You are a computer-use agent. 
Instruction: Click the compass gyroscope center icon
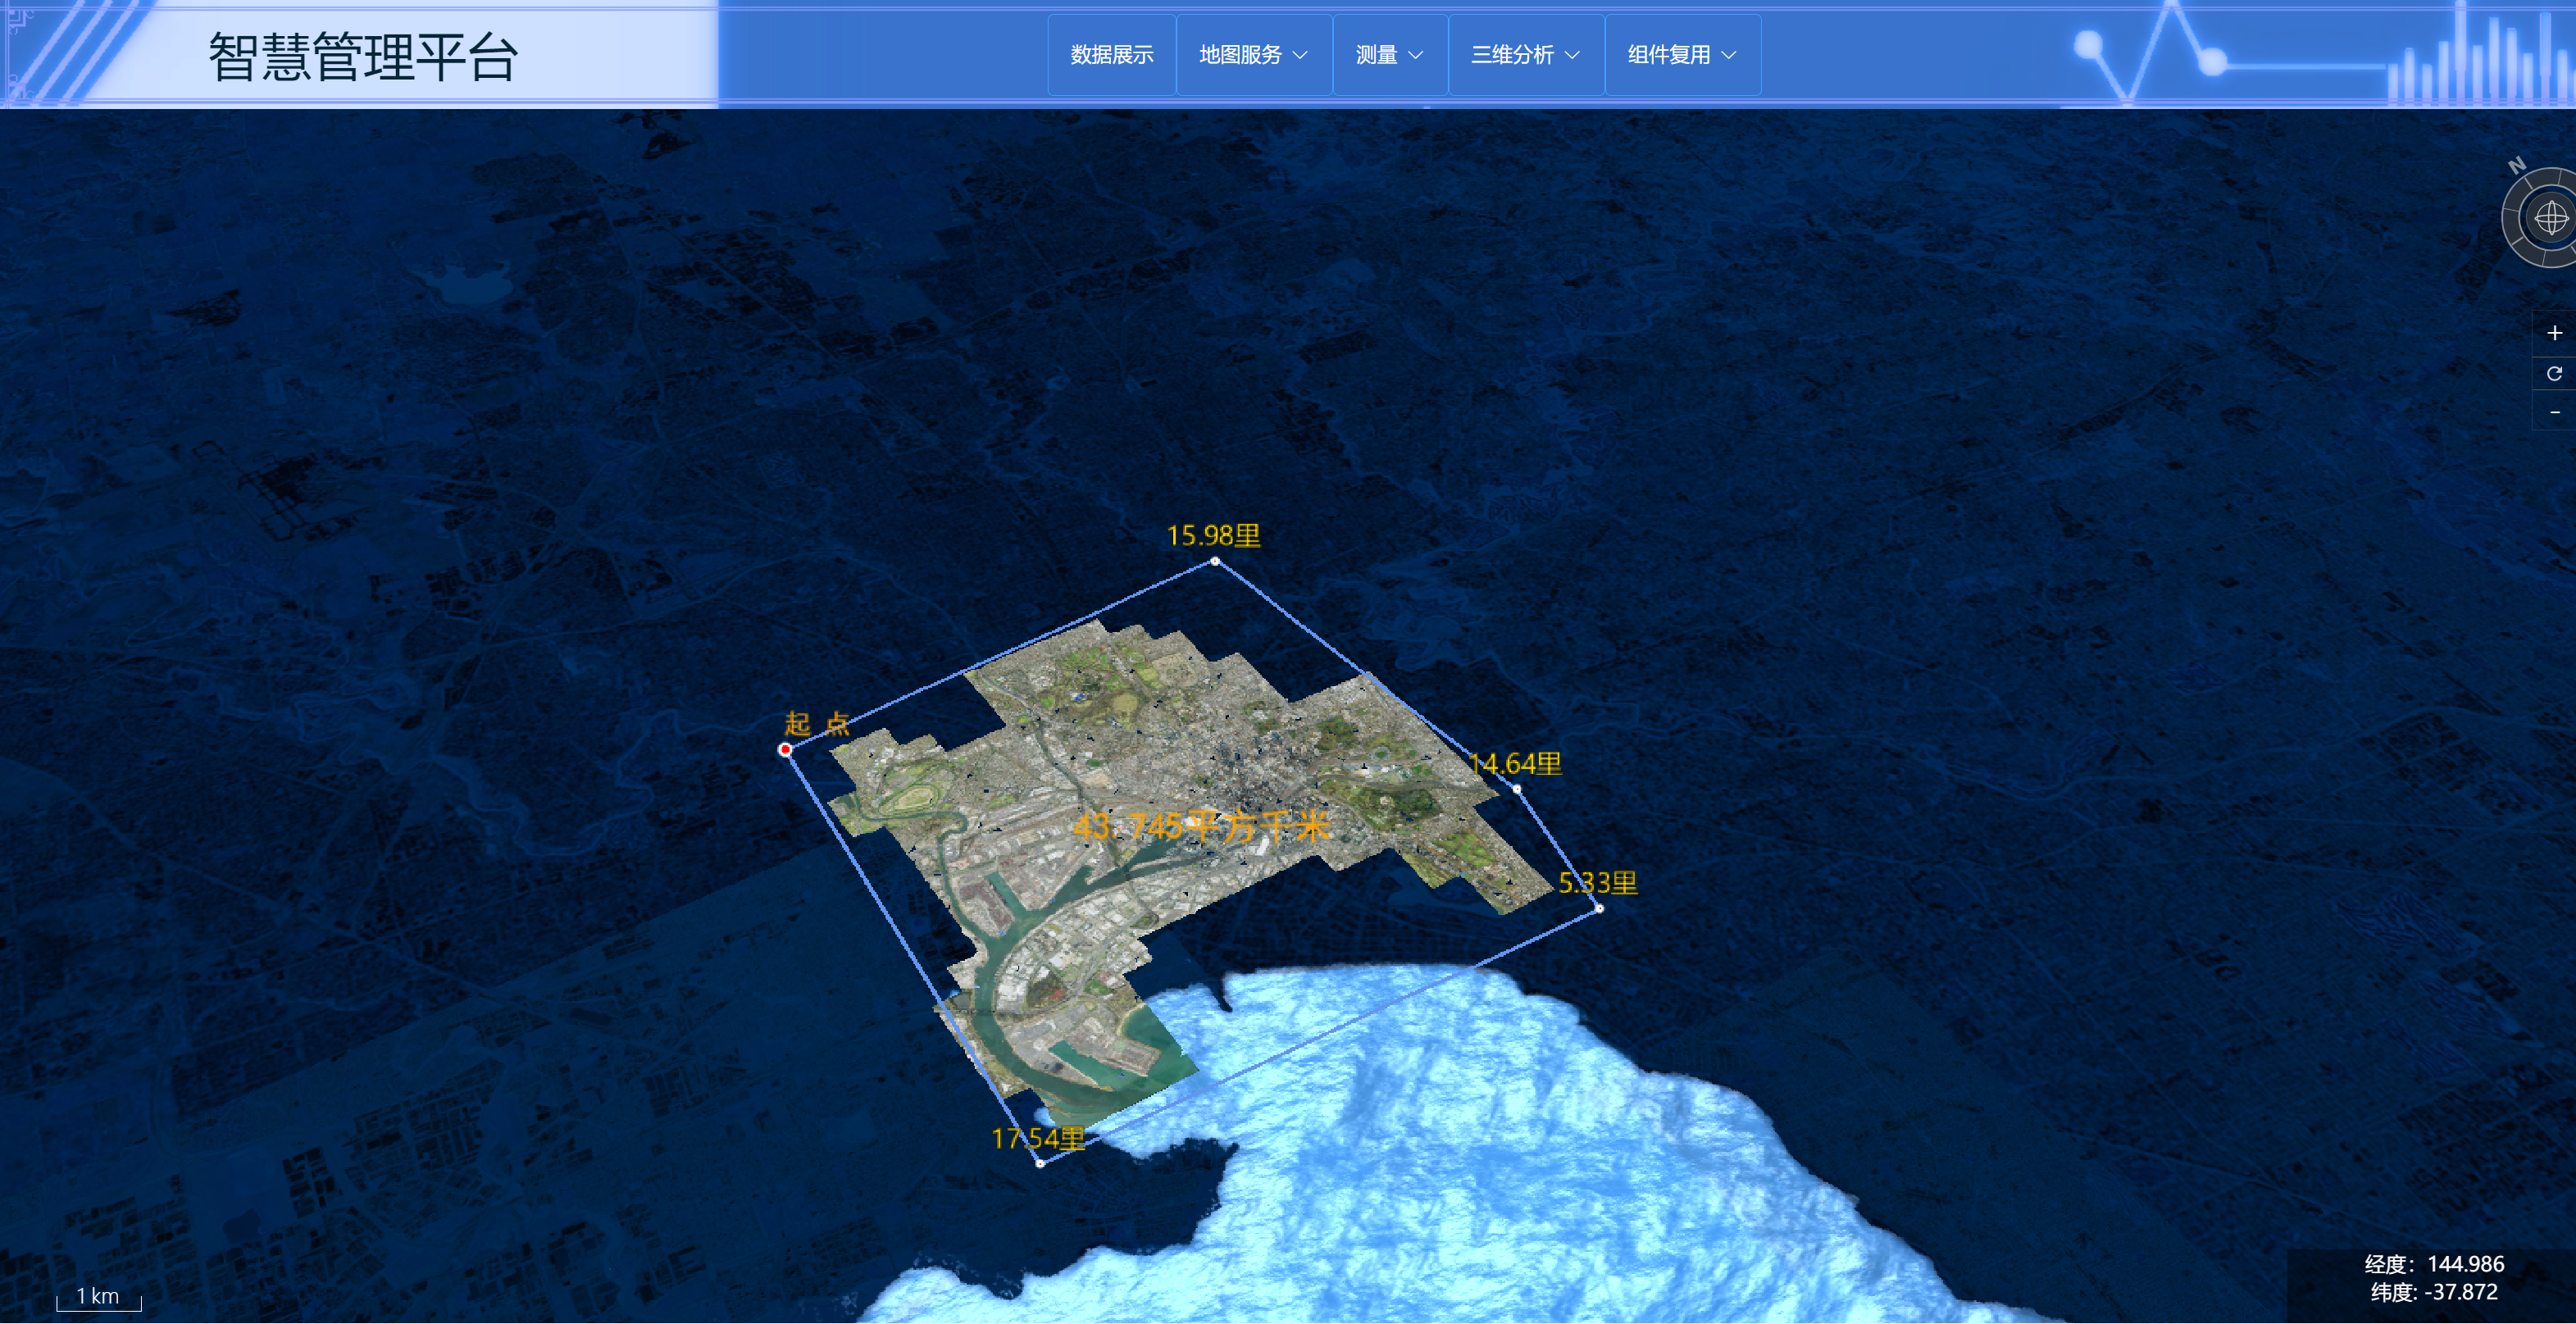click(2551, 217)
